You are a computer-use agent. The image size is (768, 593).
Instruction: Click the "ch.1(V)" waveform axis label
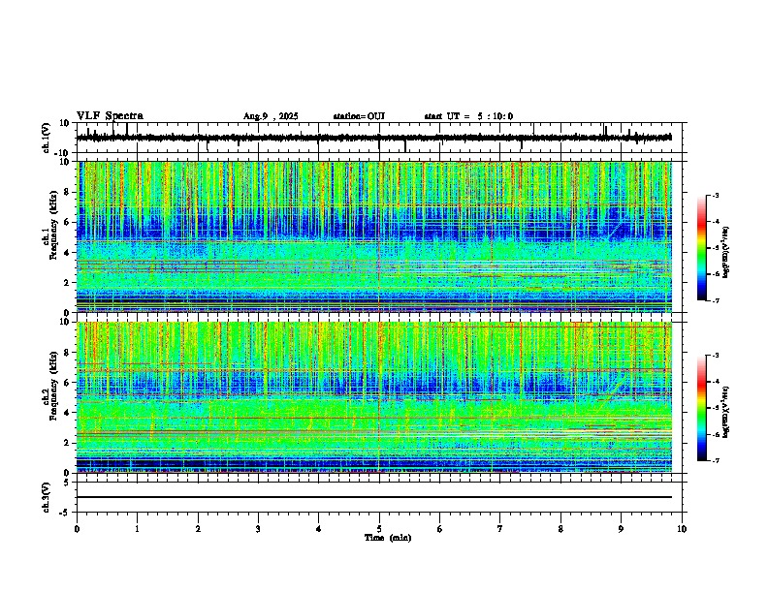[x=46, y=138]
